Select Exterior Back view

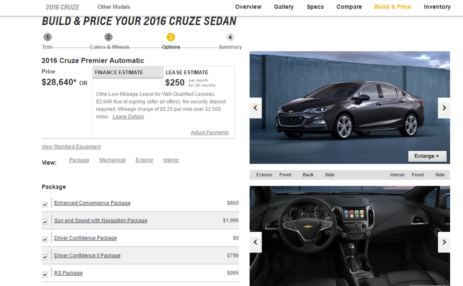tap(308, 175)
